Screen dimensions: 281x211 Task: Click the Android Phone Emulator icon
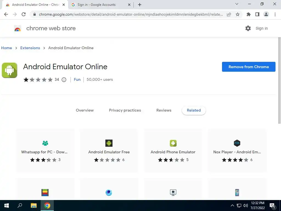(x=173, y=143)
